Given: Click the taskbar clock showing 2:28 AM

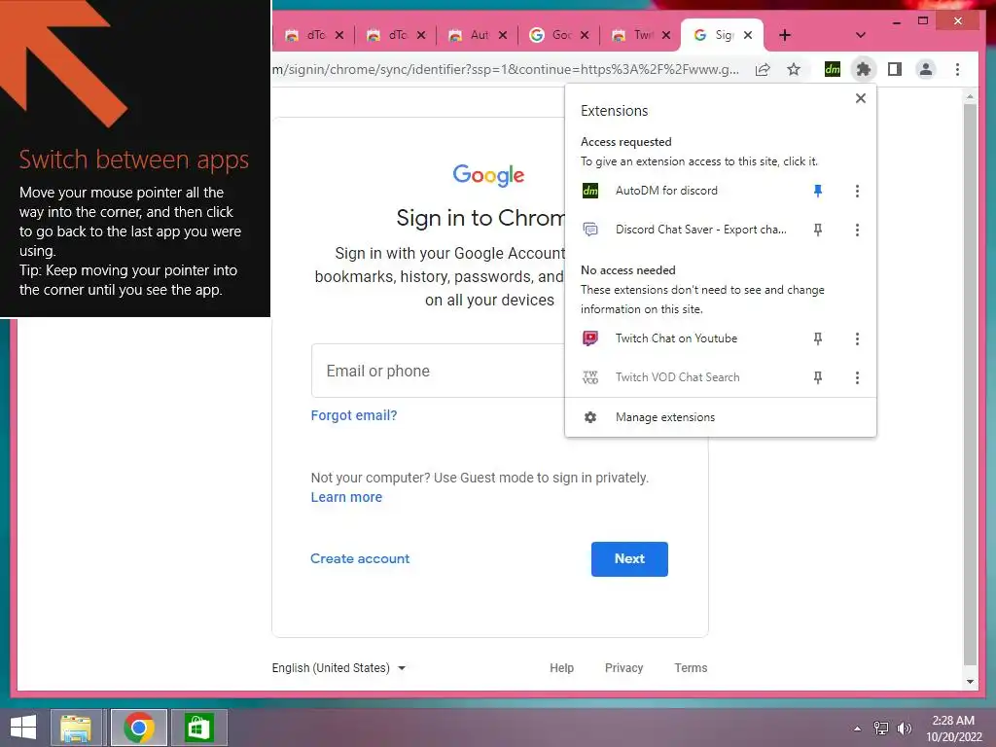Looking at the screenshot, I should [x=953, y=729].
